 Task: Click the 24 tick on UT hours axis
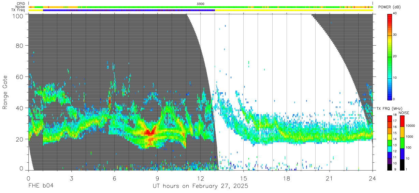point(373,178)
